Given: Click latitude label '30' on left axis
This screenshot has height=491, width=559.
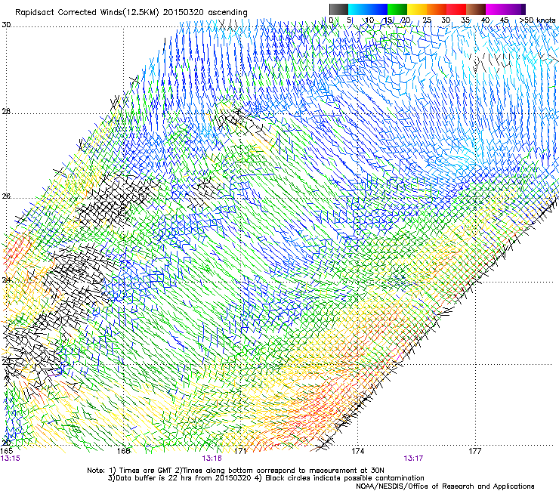Looking at the screenshot, I should (6, 25).
